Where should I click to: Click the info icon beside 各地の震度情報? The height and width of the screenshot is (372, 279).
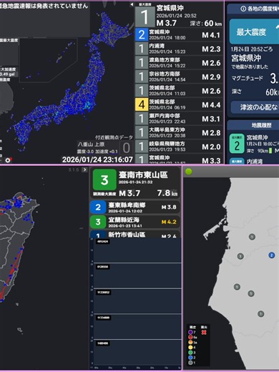(x=243, y=9)
